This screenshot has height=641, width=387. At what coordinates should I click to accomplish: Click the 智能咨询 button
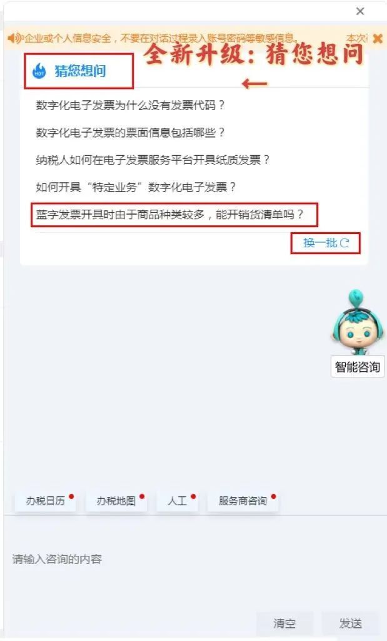(x=358, y=367)
